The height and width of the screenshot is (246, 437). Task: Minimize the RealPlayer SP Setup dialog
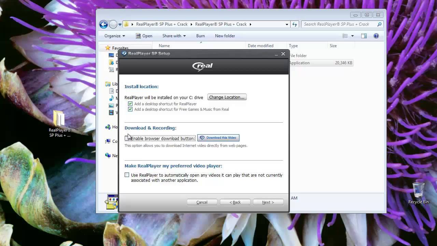(276, 54)
